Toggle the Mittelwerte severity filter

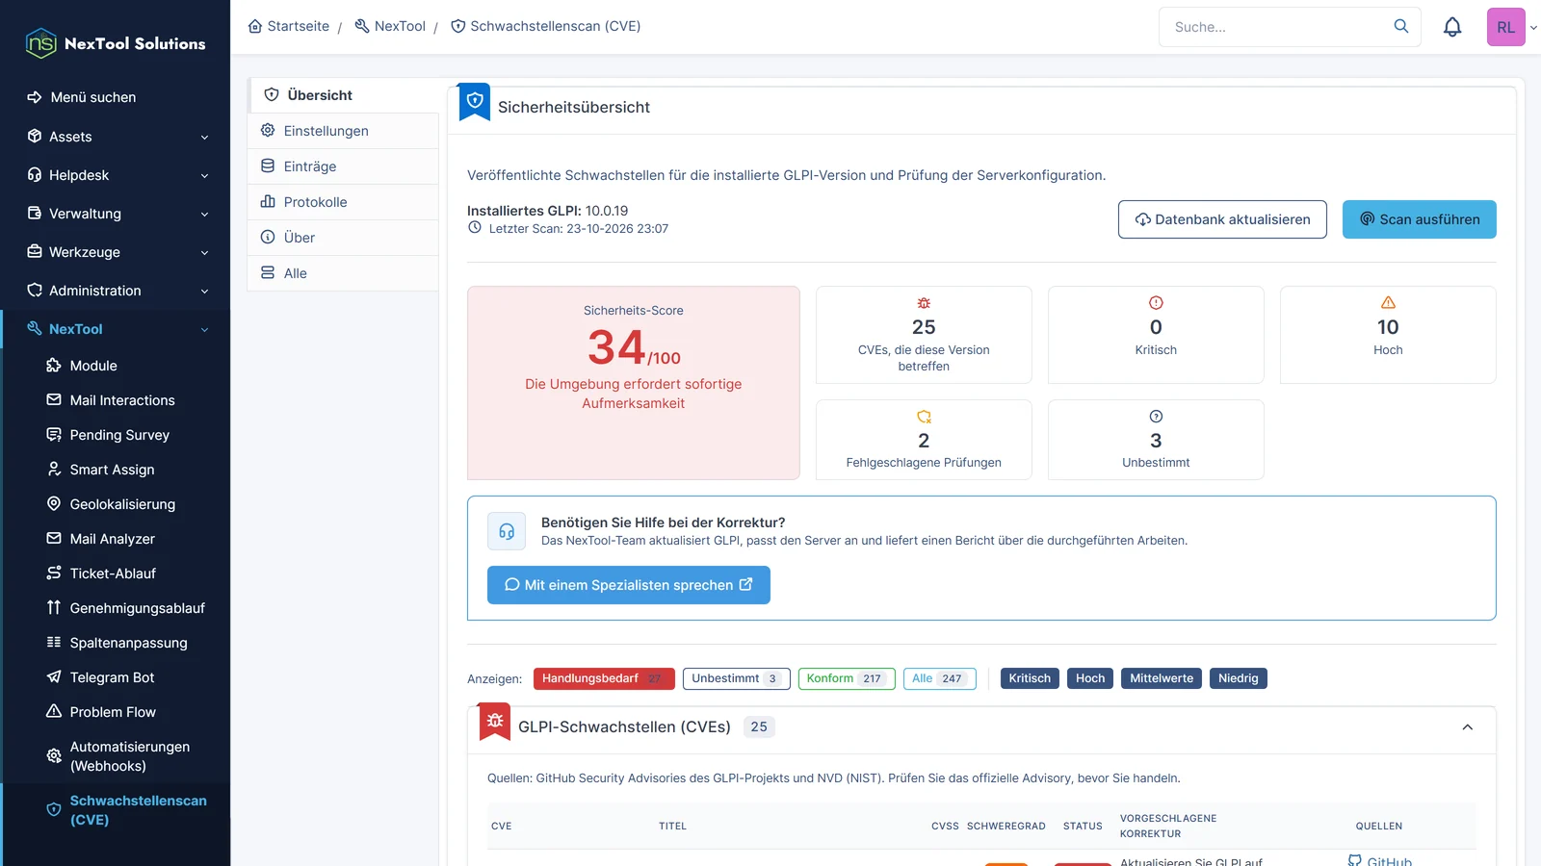(x=1162, y=678)
